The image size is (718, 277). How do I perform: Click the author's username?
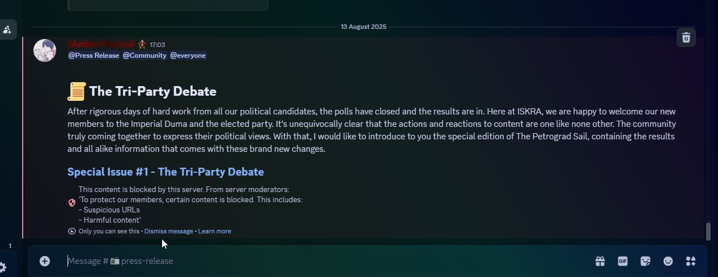[x=101, y=44]
